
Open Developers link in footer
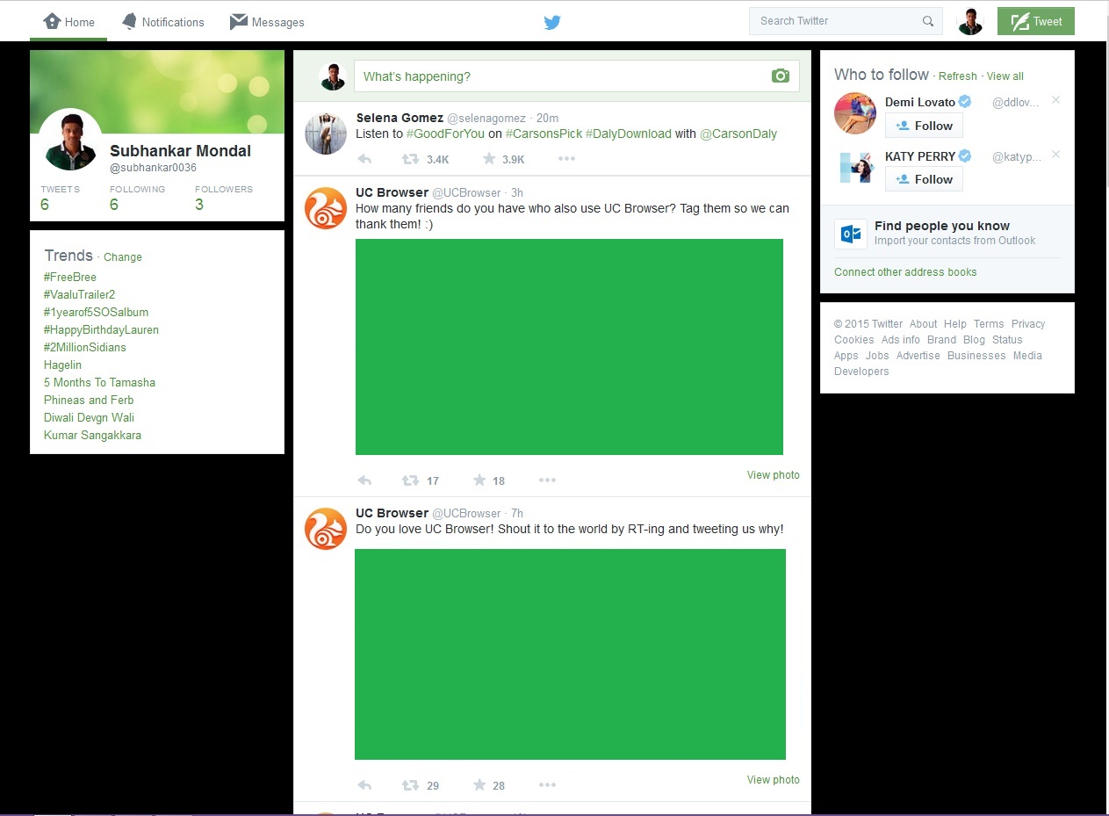pyautogui.click(x=861, y=372)
